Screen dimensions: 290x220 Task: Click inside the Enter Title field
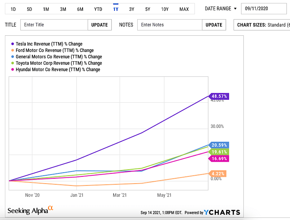[x=54, y=25]
